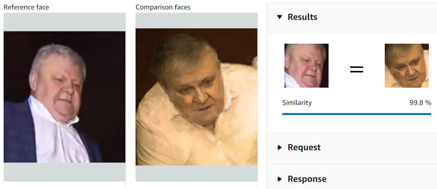437x189 pixels.
Task: Open the Response section heading
Action: (x=307, y=179)
